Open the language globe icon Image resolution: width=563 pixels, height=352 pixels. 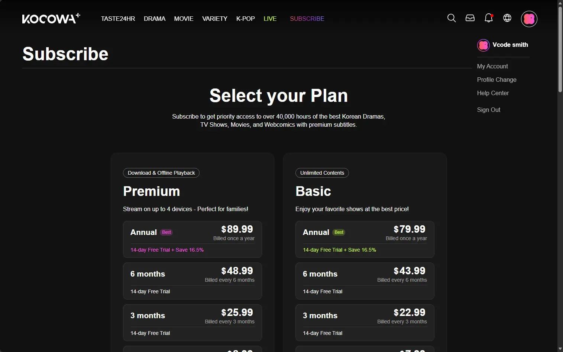point(507,18)
